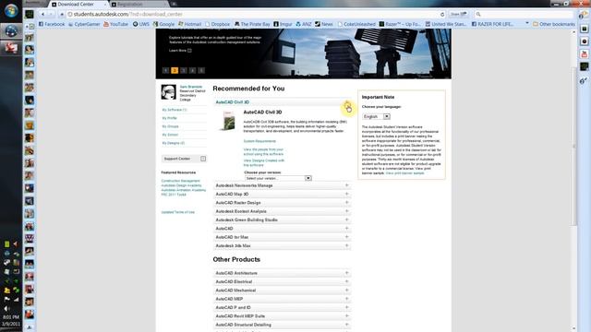
Task: Expand AutoCAD Map 3D row
Action: pyautogui.click(x=282, y=195)
